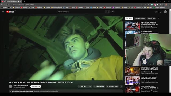Reload the page with the refresh icon

pyautogui.click(x=8, y=5)
